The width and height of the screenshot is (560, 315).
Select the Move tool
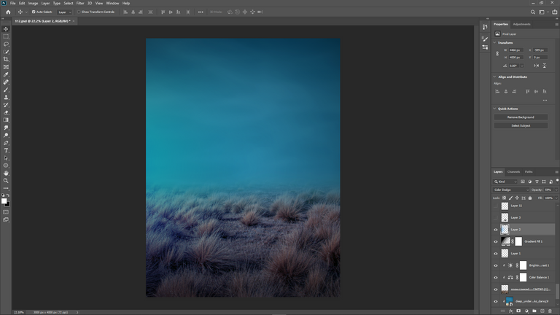[x=6, y=29]
